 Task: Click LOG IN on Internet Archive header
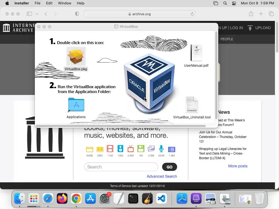(x=236, y=28)
